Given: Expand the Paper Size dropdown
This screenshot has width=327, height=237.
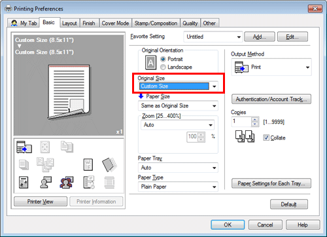Looking at the screenshot, I should click(x=178, y=106).
